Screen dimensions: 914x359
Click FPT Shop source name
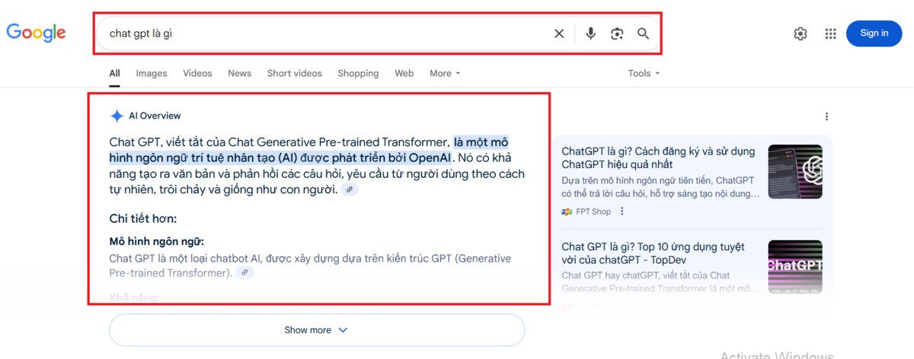point(593,211)
